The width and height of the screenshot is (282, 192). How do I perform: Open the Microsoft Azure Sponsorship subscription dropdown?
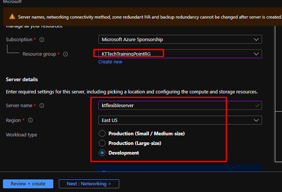(x=180, y=39)
